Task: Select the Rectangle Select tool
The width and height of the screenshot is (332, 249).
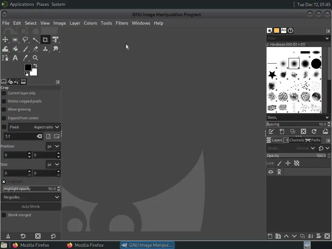Action: pyautogui.click(x=15, y=40)
